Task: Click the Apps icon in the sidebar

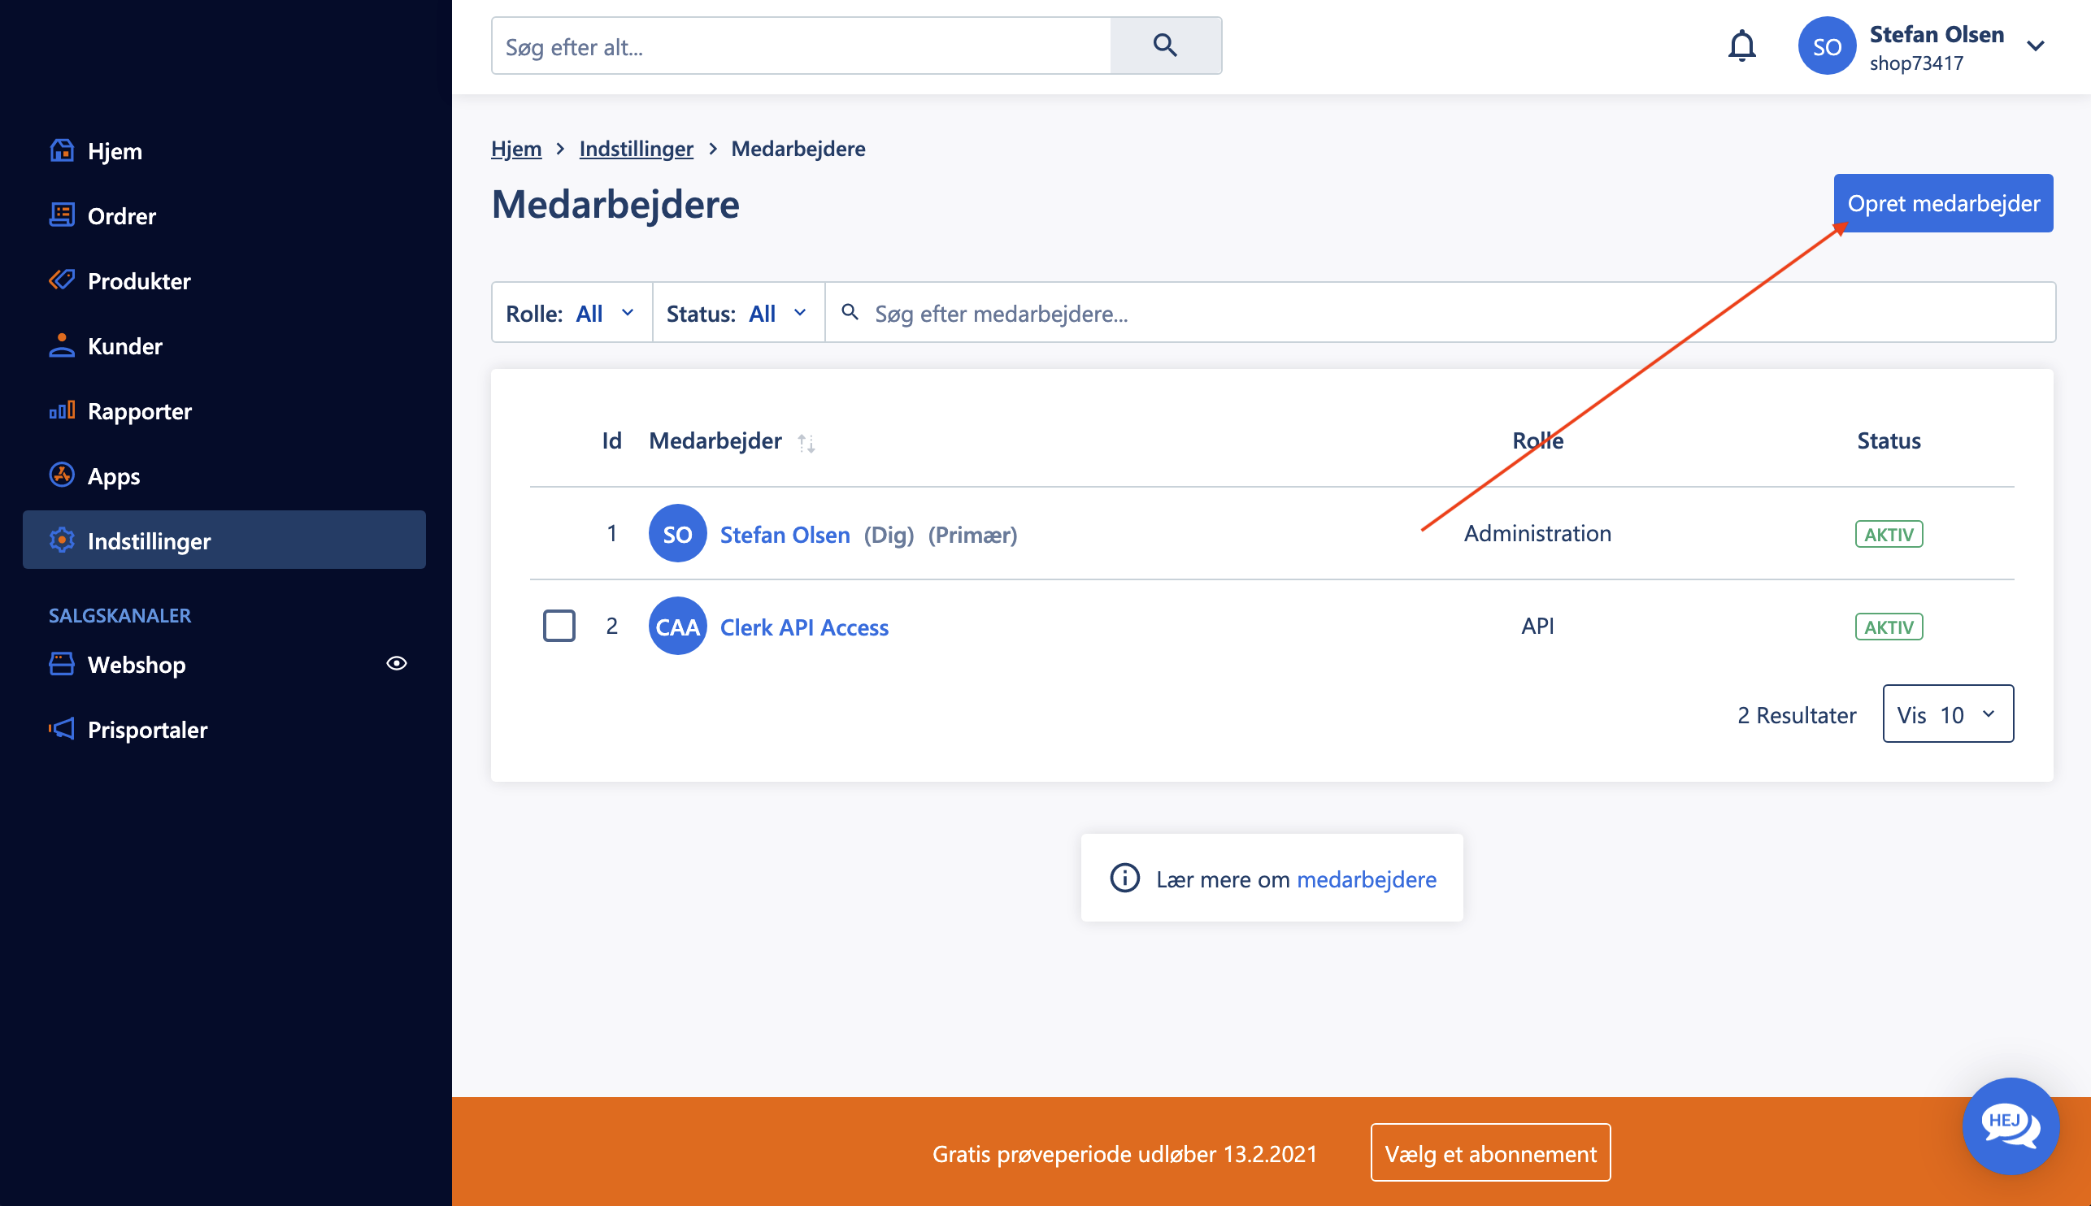Action: (x=62, y=475)
